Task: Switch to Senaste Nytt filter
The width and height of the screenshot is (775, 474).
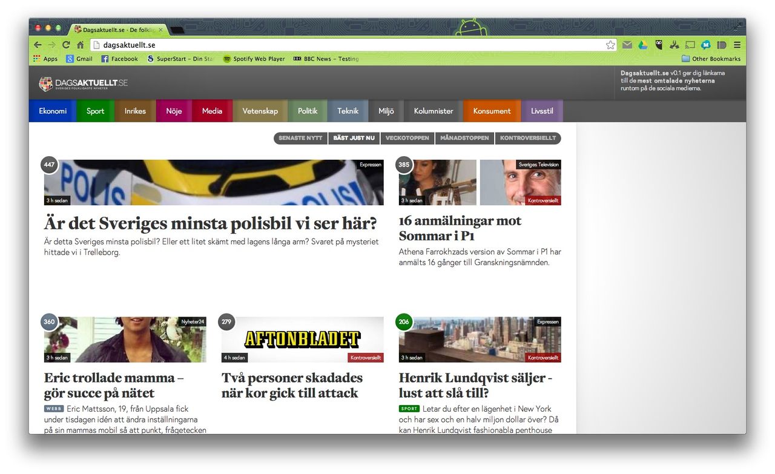Action: (x=300, y=138)
